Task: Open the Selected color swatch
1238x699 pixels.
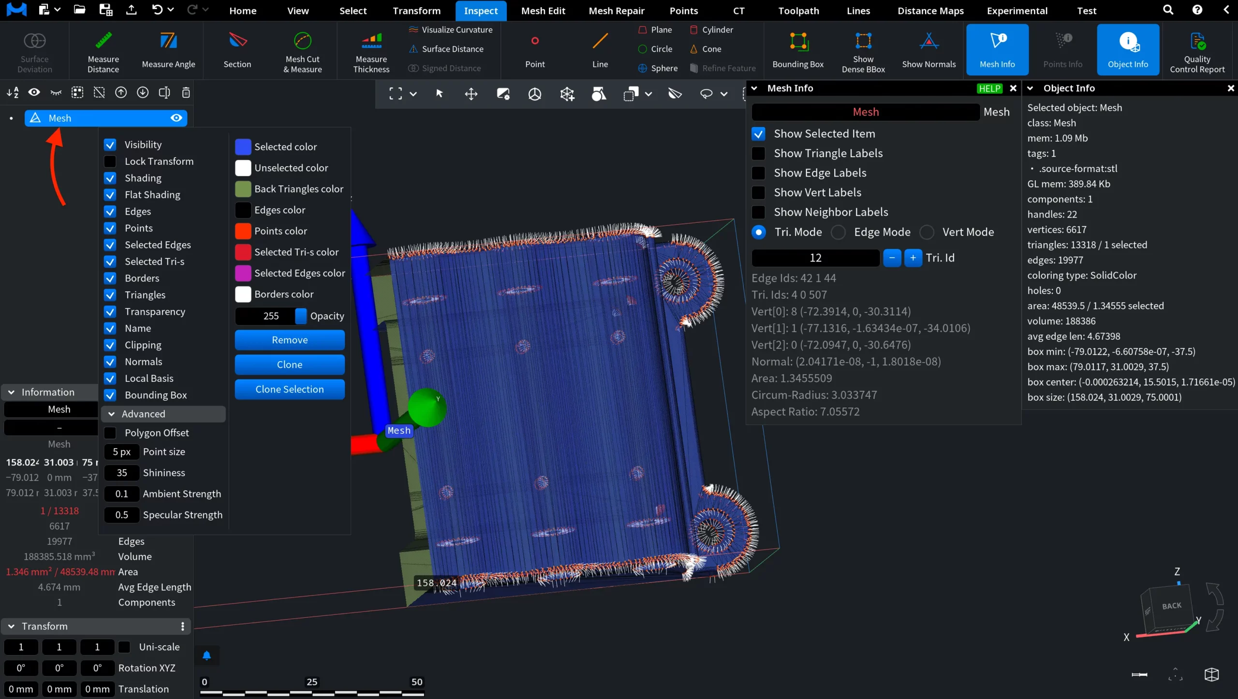Action: 243,147
